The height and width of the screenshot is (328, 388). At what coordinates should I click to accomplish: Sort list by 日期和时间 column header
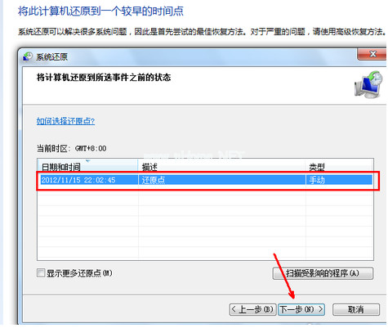[x=87, y=166]
